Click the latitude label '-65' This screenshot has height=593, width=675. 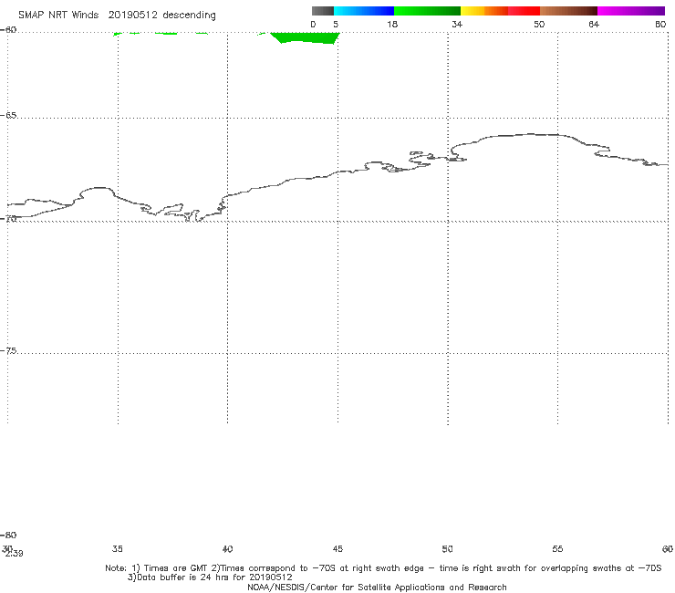click(x=8, y=116)
